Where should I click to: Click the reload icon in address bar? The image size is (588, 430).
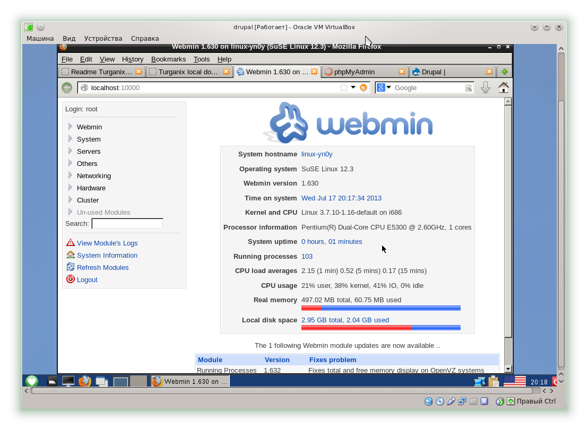coord(364,87)
